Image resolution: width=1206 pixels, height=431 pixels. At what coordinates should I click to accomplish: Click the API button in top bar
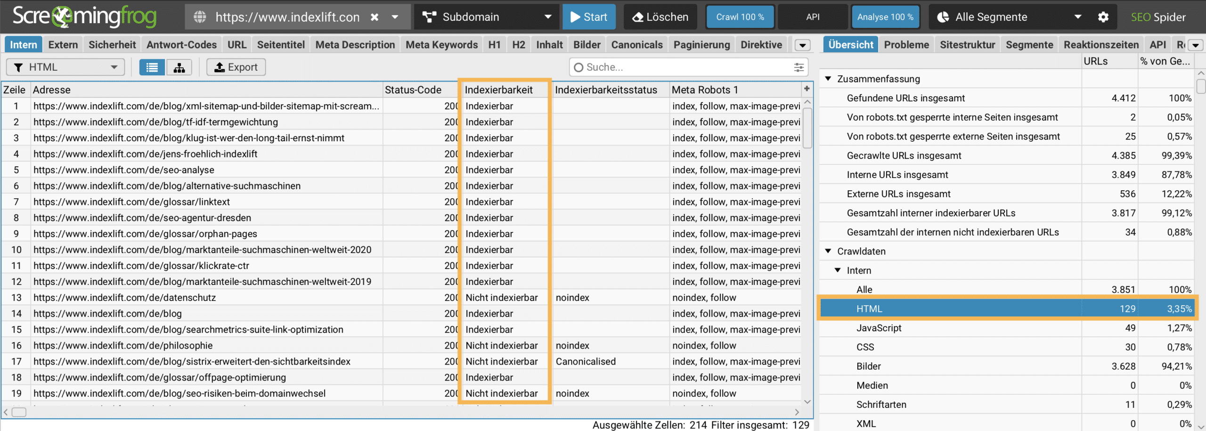(813, 17)
